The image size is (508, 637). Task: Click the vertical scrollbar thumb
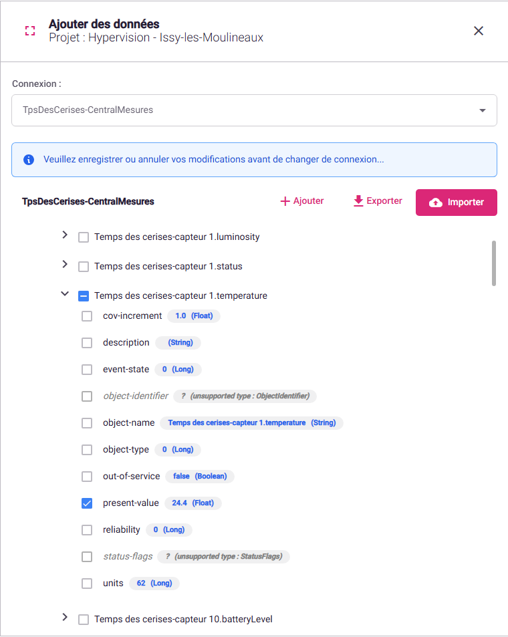[x=494, y=263]
